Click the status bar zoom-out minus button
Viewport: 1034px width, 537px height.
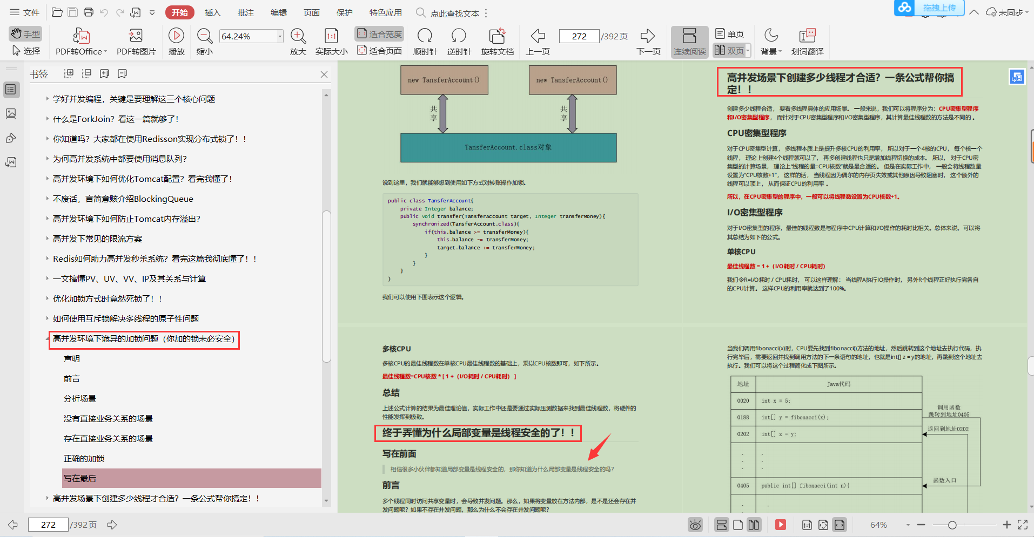click(x=921, y=525)
